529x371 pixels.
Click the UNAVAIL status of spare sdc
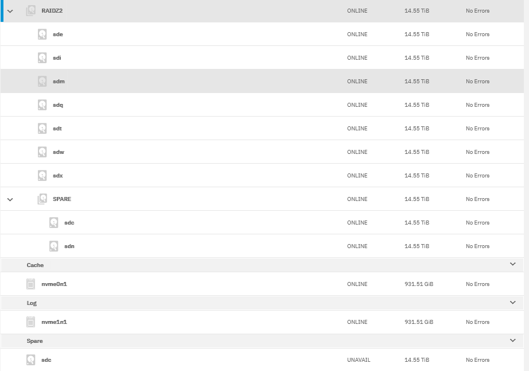pos(358,360)
